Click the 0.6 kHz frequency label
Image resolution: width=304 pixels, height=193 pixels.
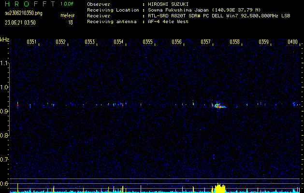(5, 183)
